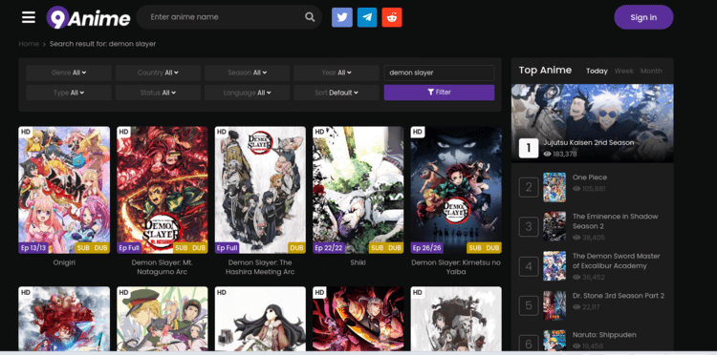
Task: Open the Country filter dropdown
Action: [x=158, y=73]
